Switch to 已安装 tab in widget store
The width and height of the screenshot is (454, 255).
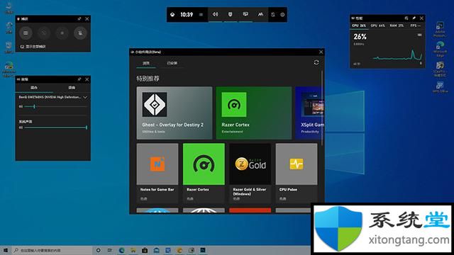172,63
